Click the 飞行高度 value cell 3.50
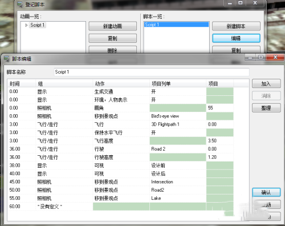This screenshot has width=285, height=226. coord(220,141)
